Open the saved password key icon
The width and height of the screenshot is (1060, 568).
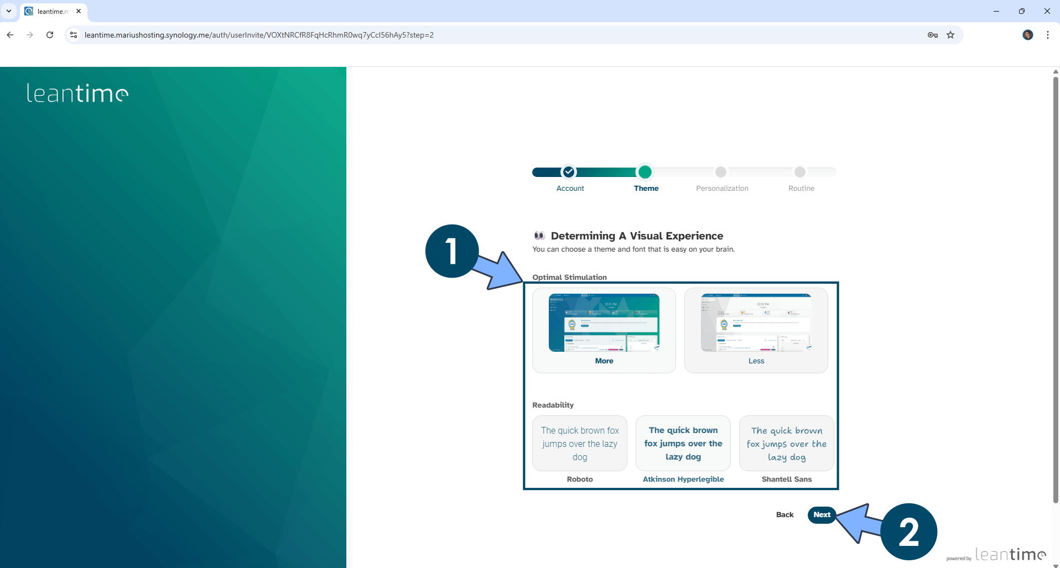pyautogui.click(x=933, y=35)
